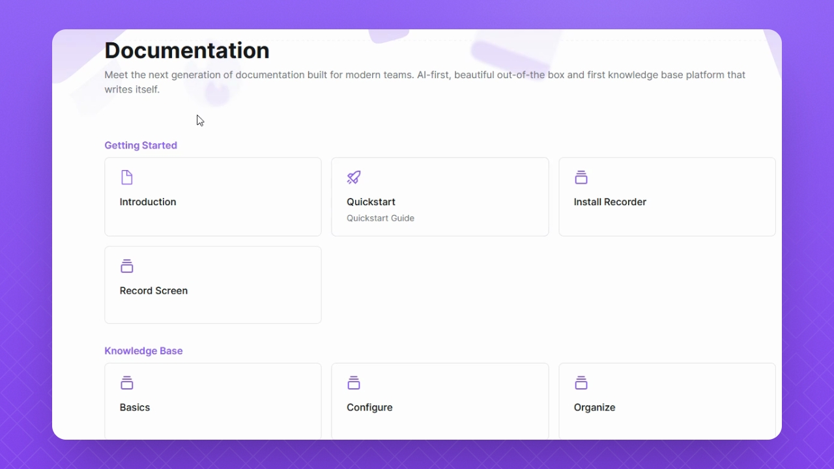Open the Basics title link
The width and height of the screenshot is (834, 469).
tap(135, 407)
